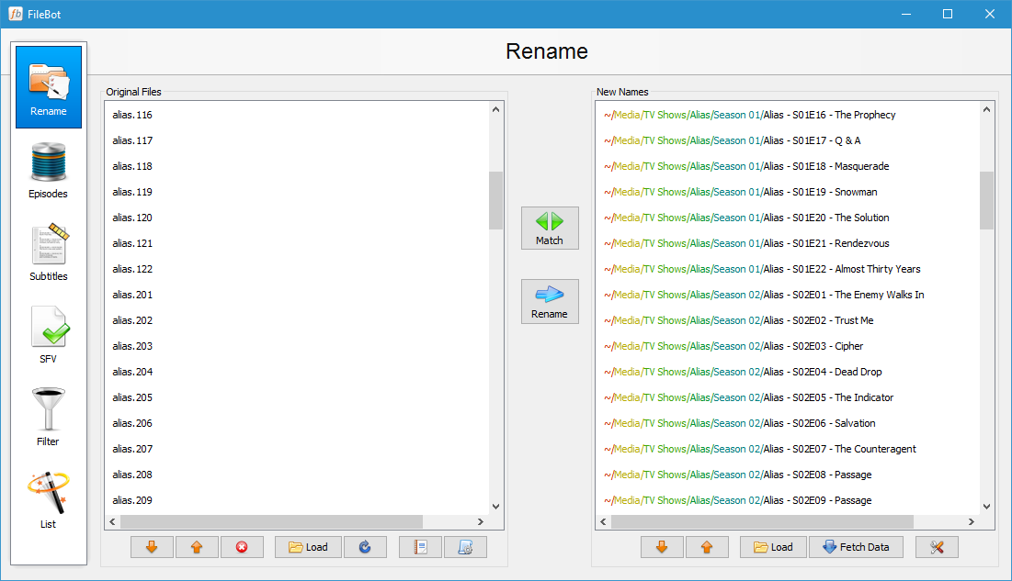Move selected new name down in right panel
Viewport: 1012px width, 581px height.
point(661,546)
